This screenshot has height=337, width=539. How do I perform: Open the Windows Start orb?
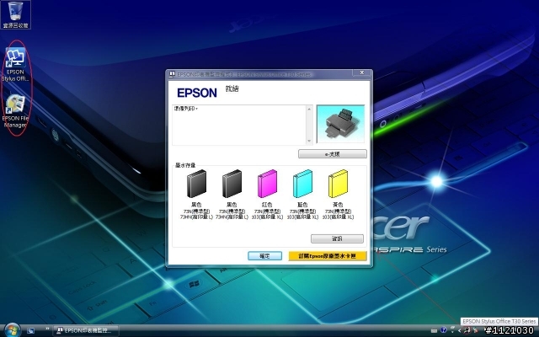13,330
